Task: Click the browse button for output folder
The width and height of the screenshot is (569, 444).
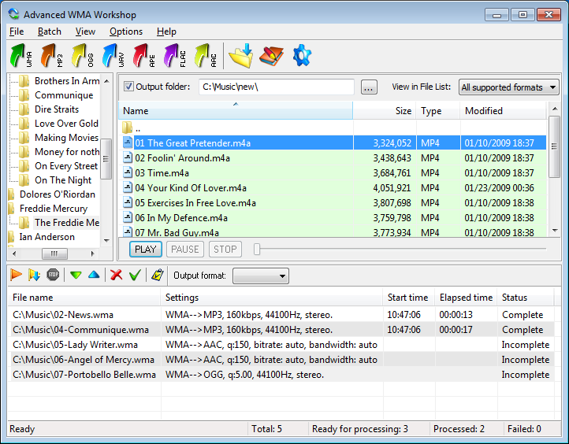Action: pos(369,87)
